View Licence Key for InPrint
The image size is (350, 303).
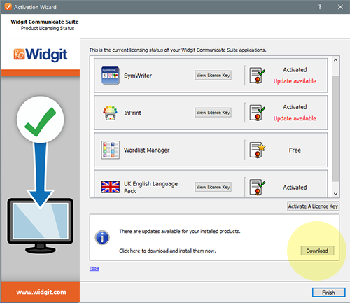pos(213,113)
